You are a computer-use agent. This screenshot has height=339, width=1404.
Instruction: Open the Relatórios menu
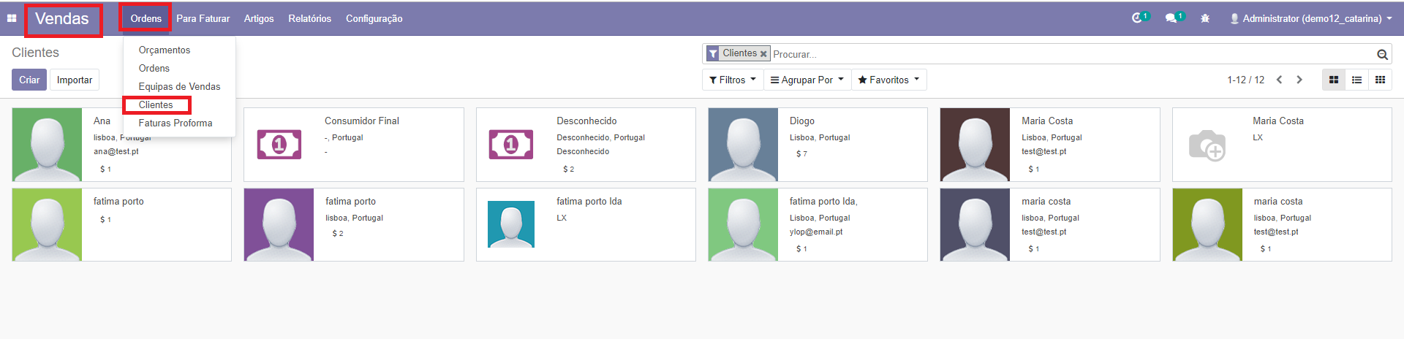click(309, 18)
